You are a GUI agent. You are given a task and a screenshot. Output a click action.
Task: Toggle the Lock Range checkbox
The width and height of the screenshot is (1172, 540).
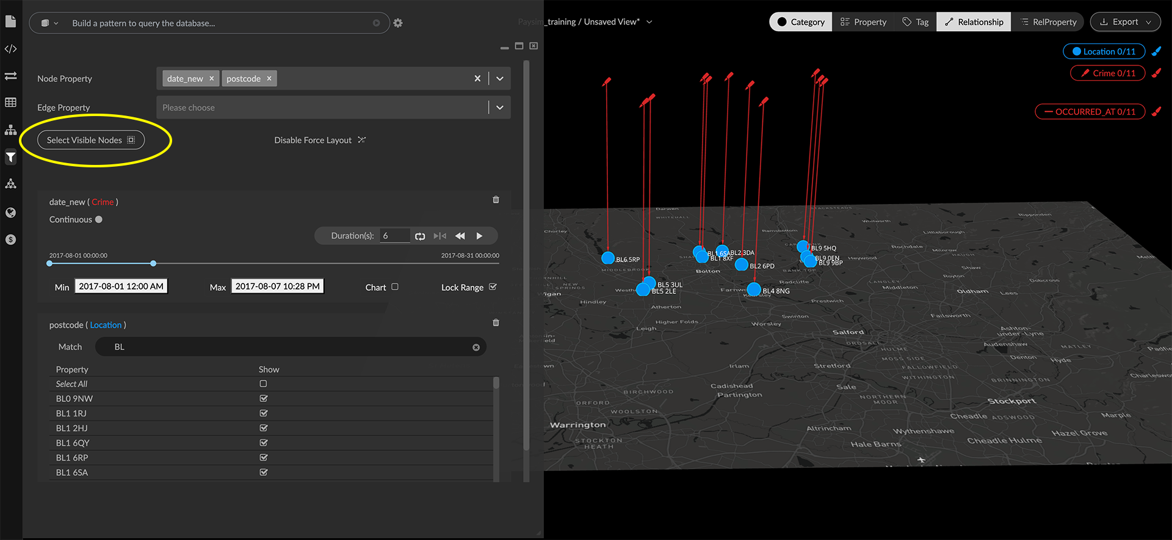tap(493, 286)
